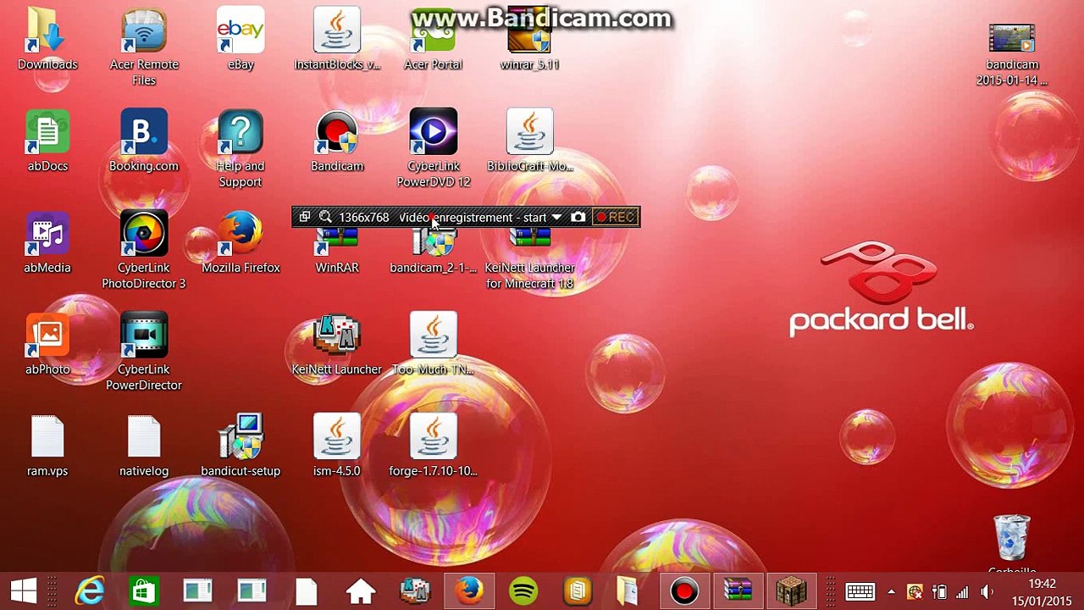This screenshot has width=1084, height=610.
Task: Switch to WinRAR in the taskbar
Action: pyautogui.click(x=738, y=591)
